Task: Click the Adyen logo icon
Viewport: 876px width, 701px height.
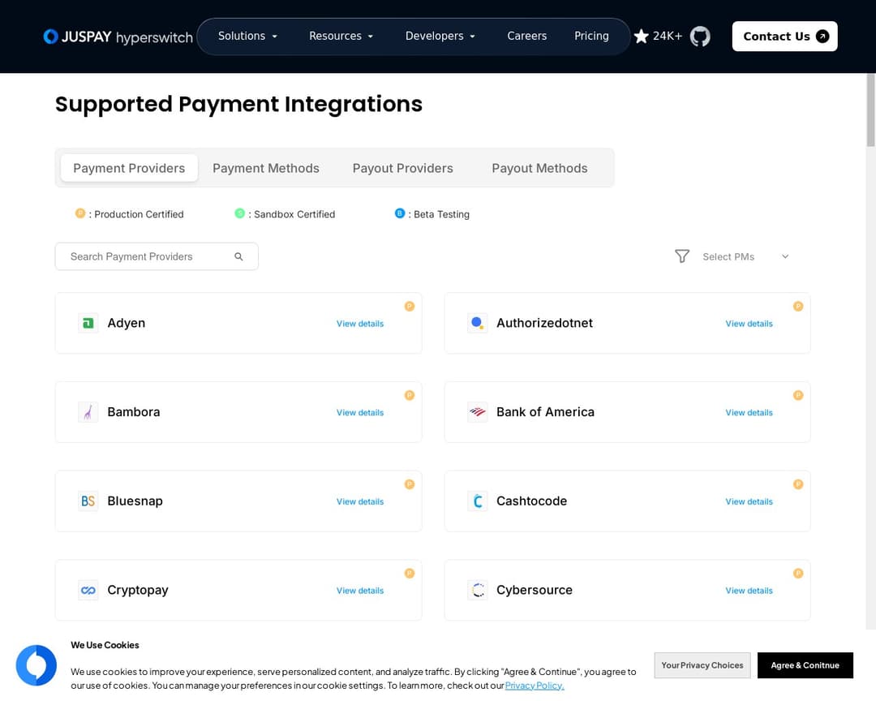Action: 88,323
